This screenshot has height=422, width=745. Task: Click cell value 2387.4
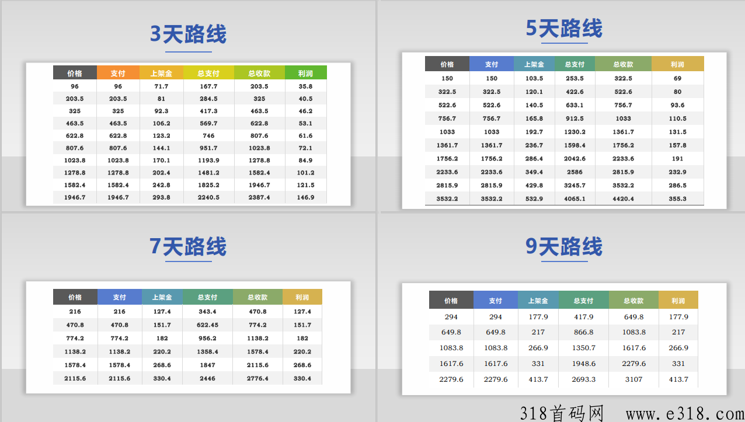point(259,197)
